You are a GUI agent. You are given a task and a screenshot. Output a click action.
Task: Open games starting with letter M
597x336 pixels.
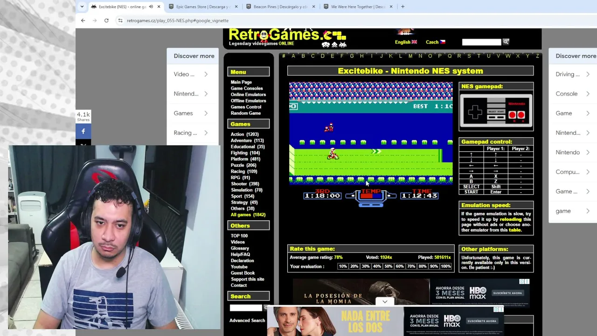coord(410,56)
